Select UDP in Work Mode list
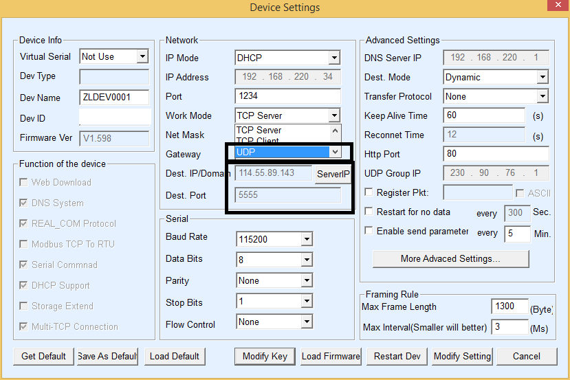 (281, 152)
